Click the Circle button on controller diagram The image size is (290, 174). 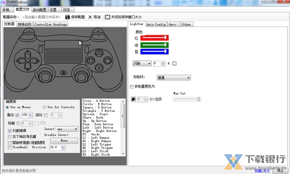click(x=107, y=61)
